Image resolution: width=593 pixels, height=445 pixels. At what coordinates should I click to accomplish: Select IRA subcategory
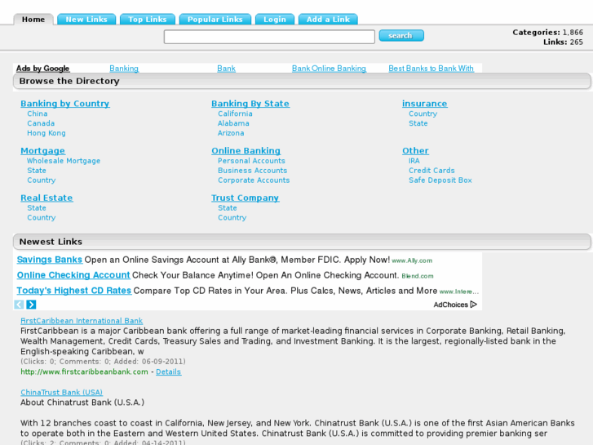(414, 161)
